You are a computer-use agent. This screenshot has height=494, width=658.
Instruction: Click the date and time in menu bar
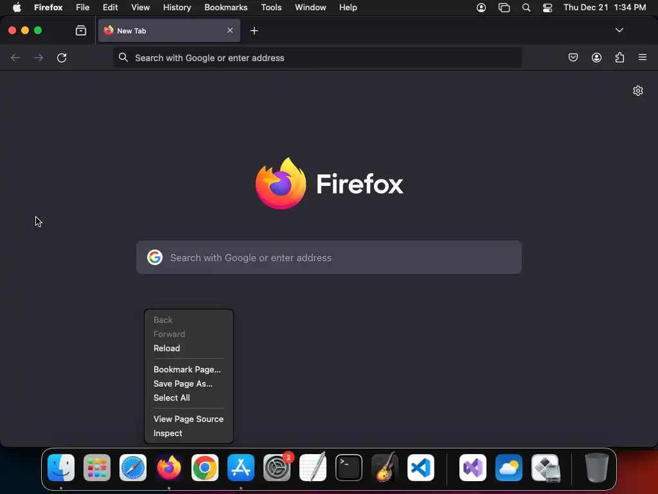pos(604,7)
